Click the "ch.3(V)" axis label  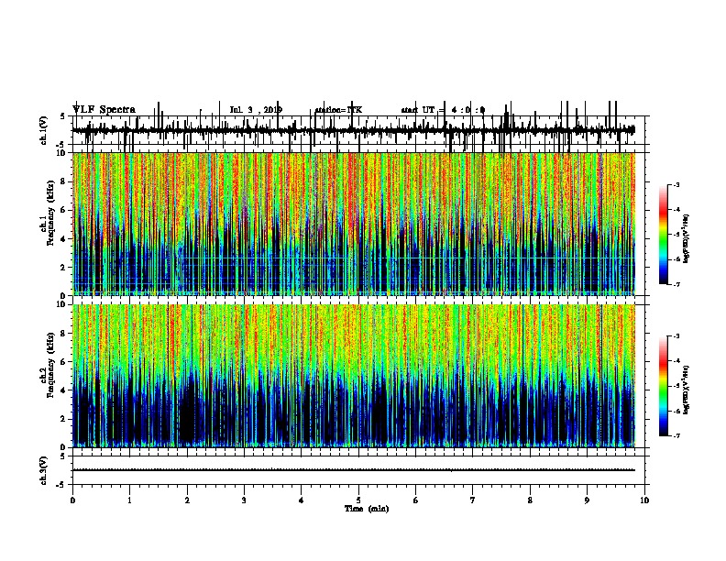pos(44,470)
